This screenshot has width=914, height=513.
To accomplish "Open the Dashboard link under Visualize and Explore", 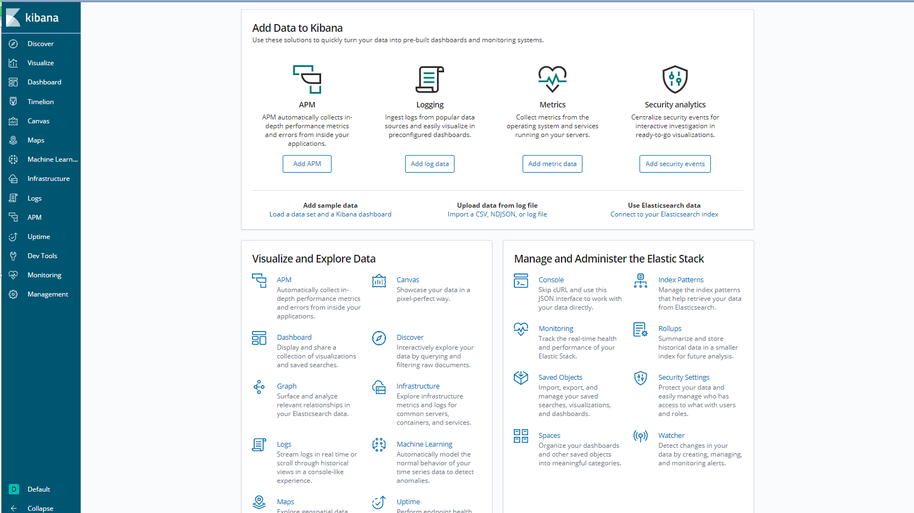I will coord(294,338).
